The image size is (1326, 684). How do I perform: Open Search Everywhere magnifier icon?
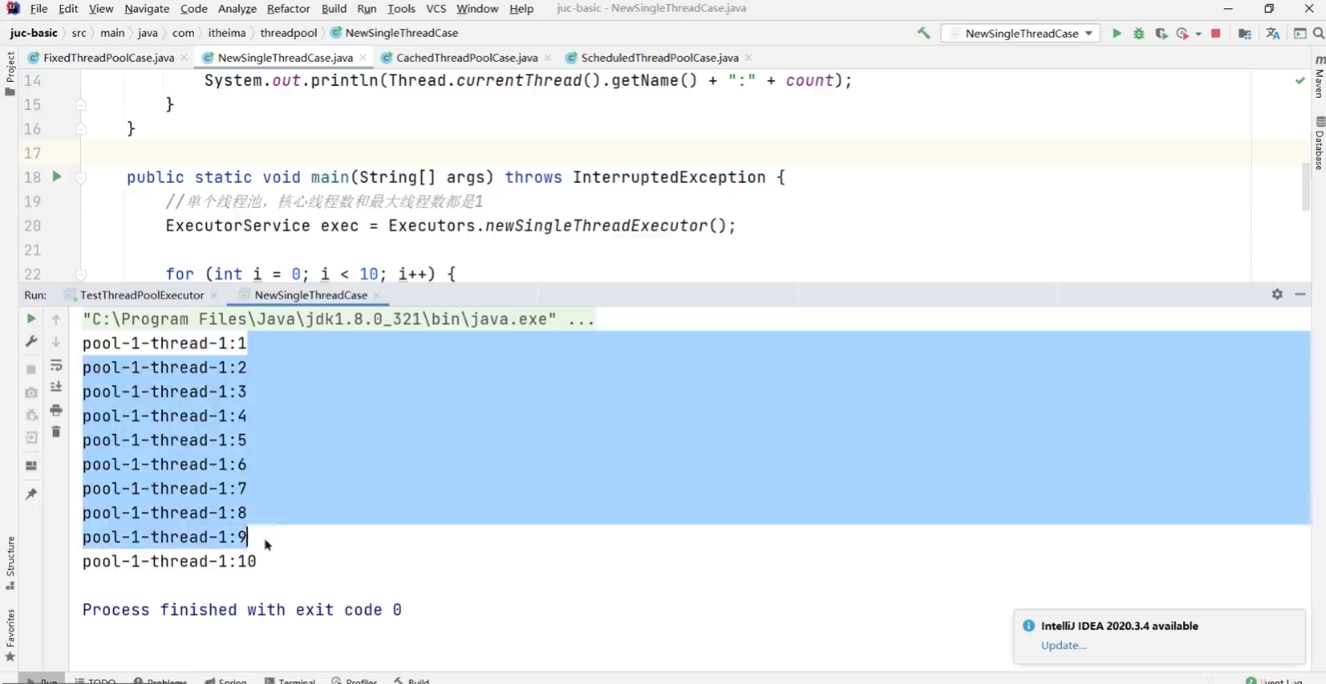click(x=1318, y=33)
